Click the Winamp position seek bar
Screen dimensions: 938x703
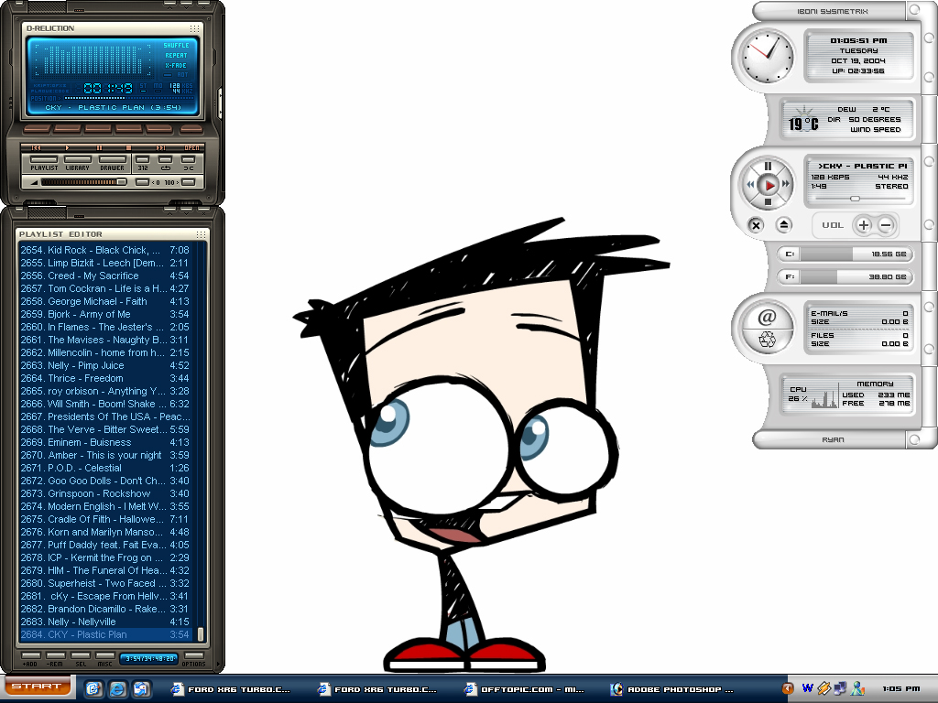pyautogui.click(x=128, y=98)
